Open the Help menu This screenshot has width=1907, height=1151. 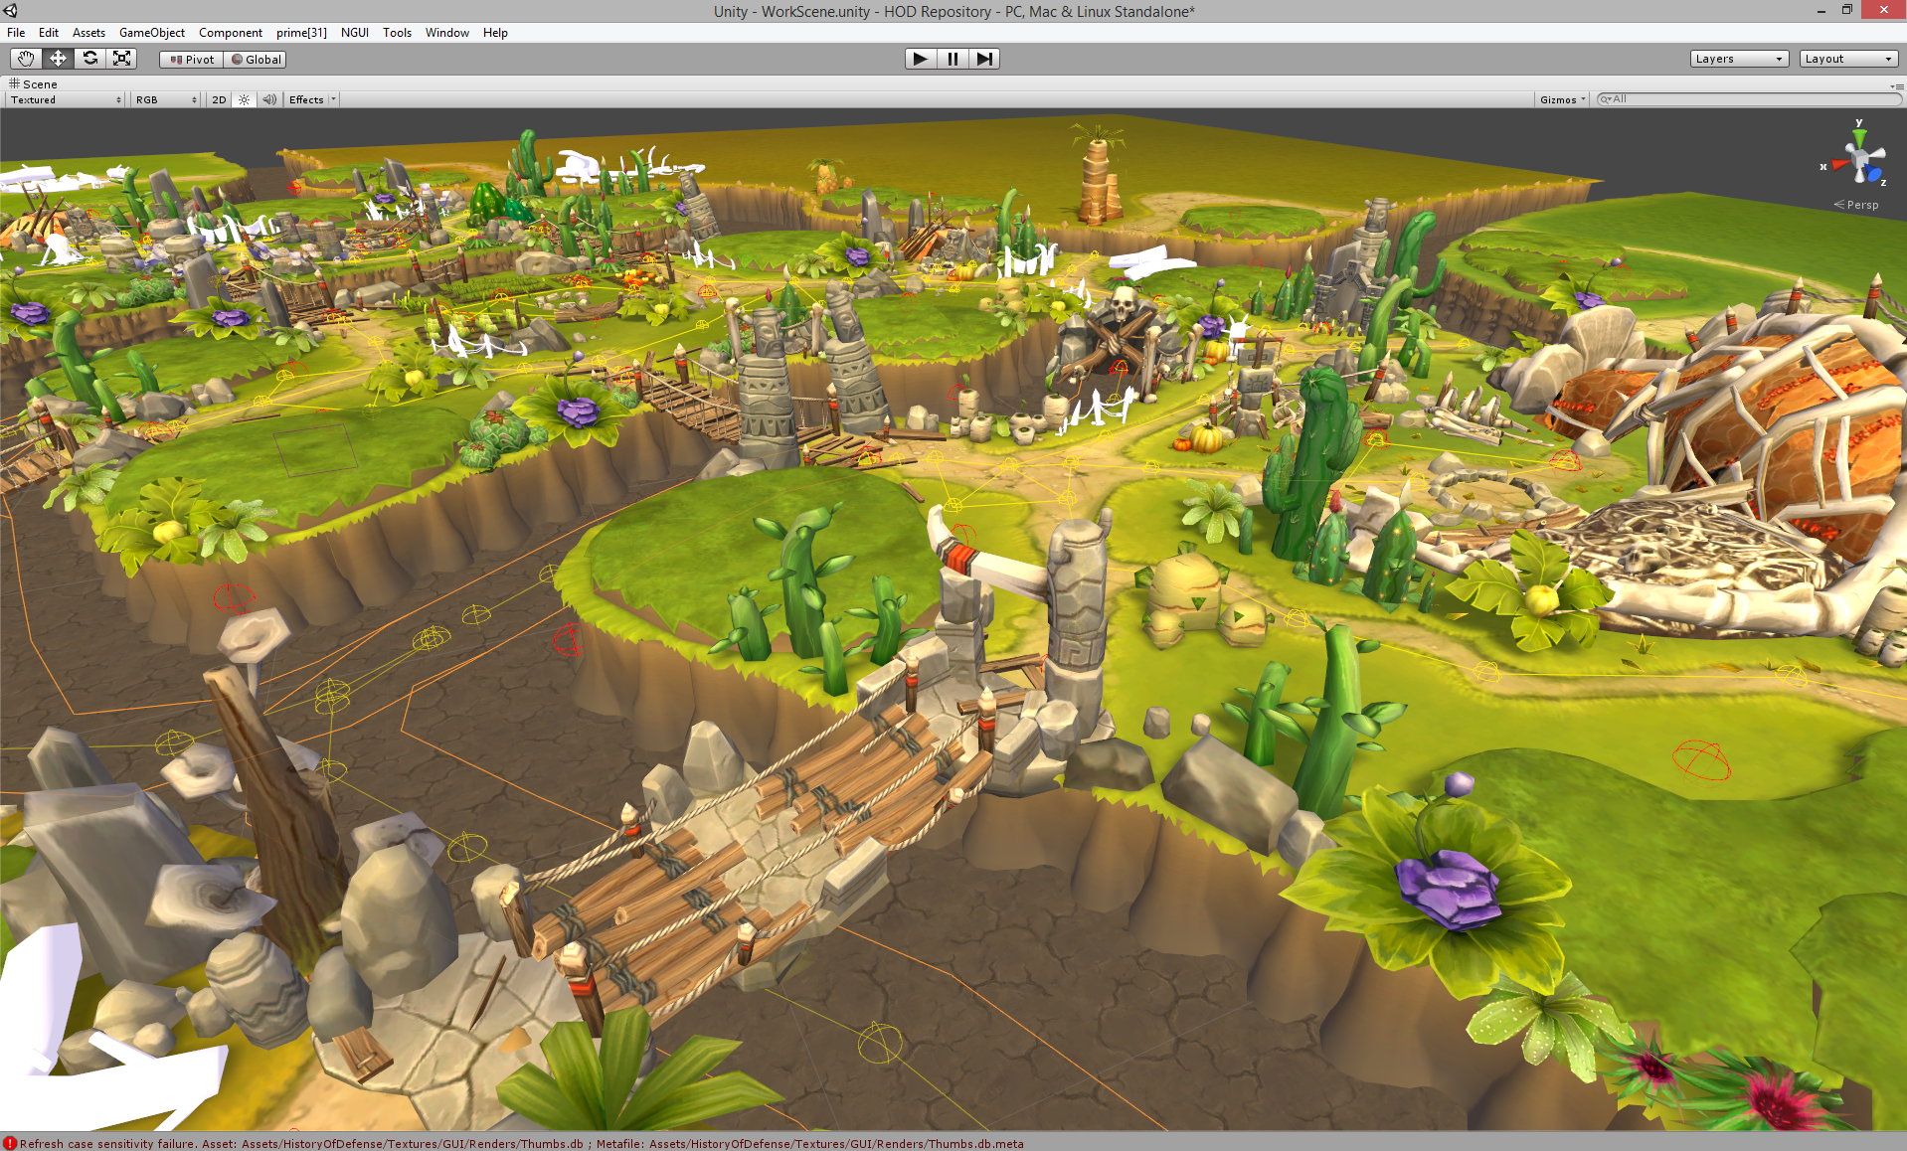495,33
